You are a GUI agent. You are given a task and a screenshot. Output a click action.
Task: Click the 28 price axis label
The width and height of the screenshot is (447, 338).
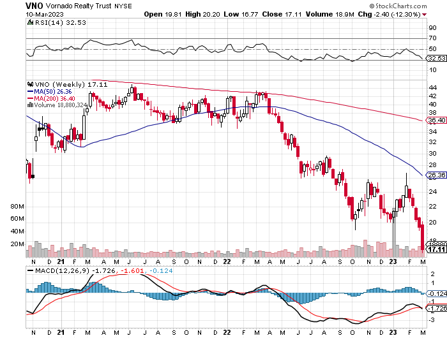point(432,165)
